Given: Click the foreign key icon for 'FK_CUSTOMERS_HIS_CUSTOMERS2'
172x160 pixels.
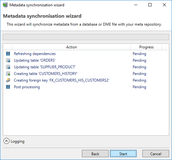Looking at the screenshot, I should pyautogui.click(x=8, y=80).
